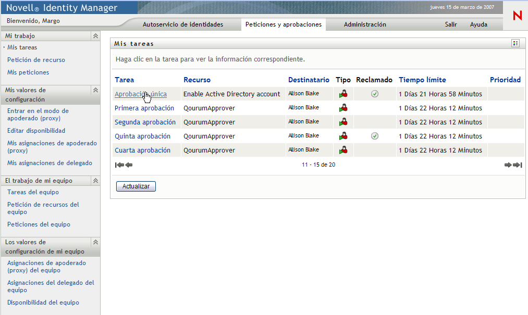This screenshot has width=528, height=315.
Task: Open Editar disponibilidad in sidebar
Action: (x=36, y=131)
